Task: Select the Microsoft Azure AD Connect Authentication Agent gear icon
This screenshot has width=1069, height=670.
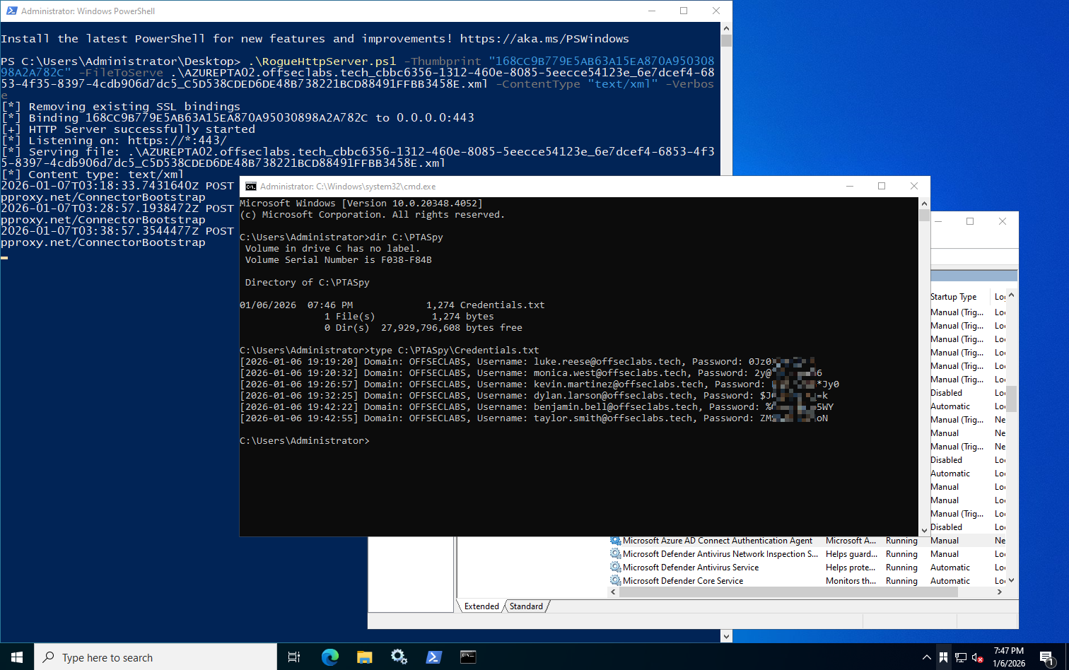Action: coord(616,541)
